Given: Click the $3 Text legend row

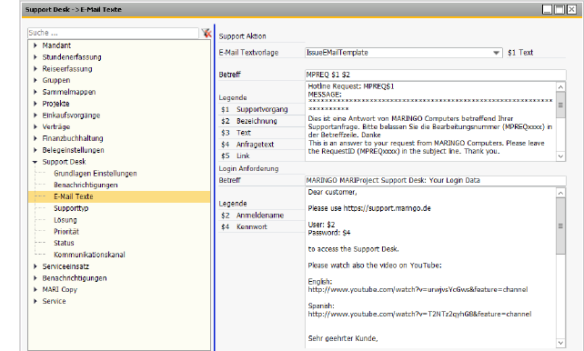Looking at the screenshot, I should point(261,133).
